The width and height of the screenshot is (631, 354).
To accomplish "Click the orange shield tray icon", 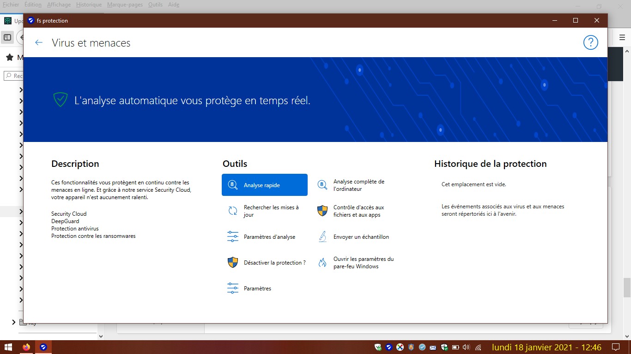I will click(411, 347).
